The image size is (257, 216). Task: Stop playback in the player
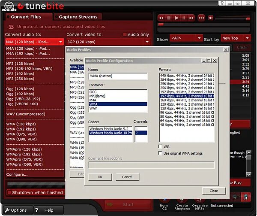coord(169,18)
